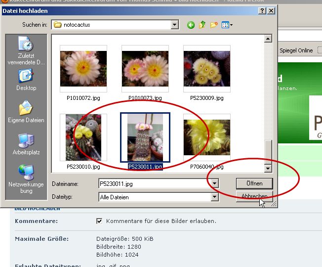Open Netzwerkumgebung in places bar

click(x=26, y=179)
